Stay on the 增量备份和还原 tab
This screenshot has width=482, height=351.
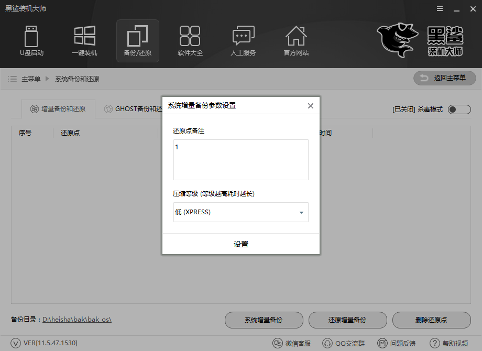(x=58, y=109)
